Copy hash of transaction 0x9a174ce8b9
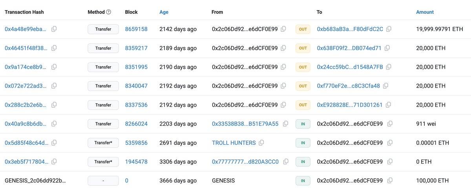Image resolution: width=471 pixels, height=189 pixels. click(x=54, y=67)
